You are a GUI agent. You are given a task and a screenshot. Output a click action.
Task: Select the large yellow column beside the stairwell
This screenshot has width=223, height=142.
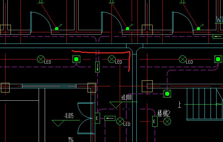tap(147, 86)
